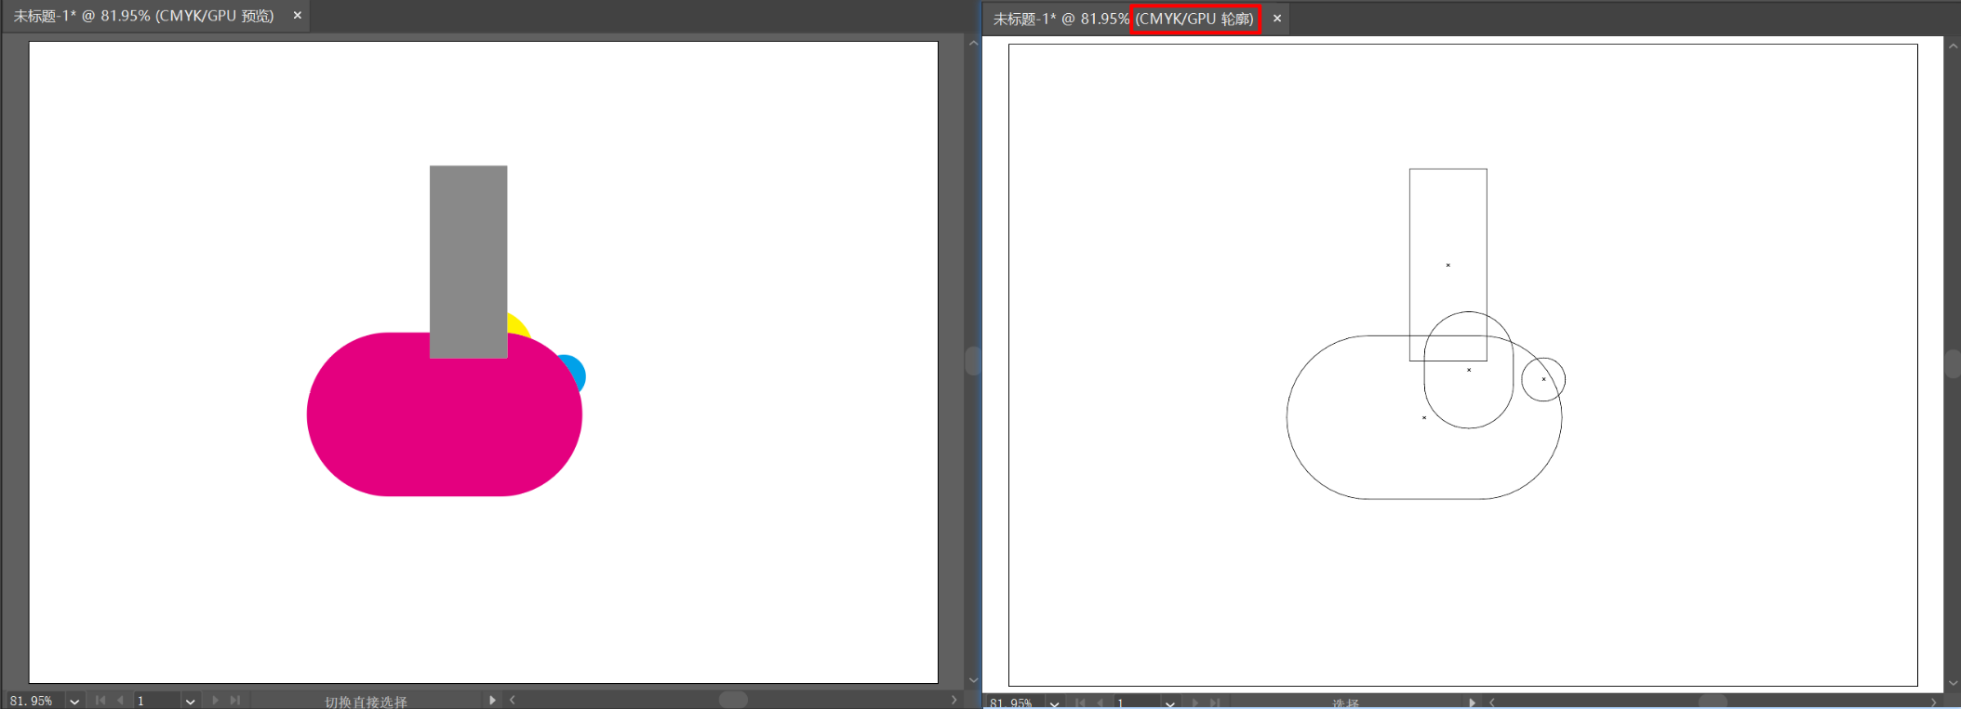1961x709 pixels.
Task: Click horizontal scrollbar thumb in preview window
Action: point(733,700)
